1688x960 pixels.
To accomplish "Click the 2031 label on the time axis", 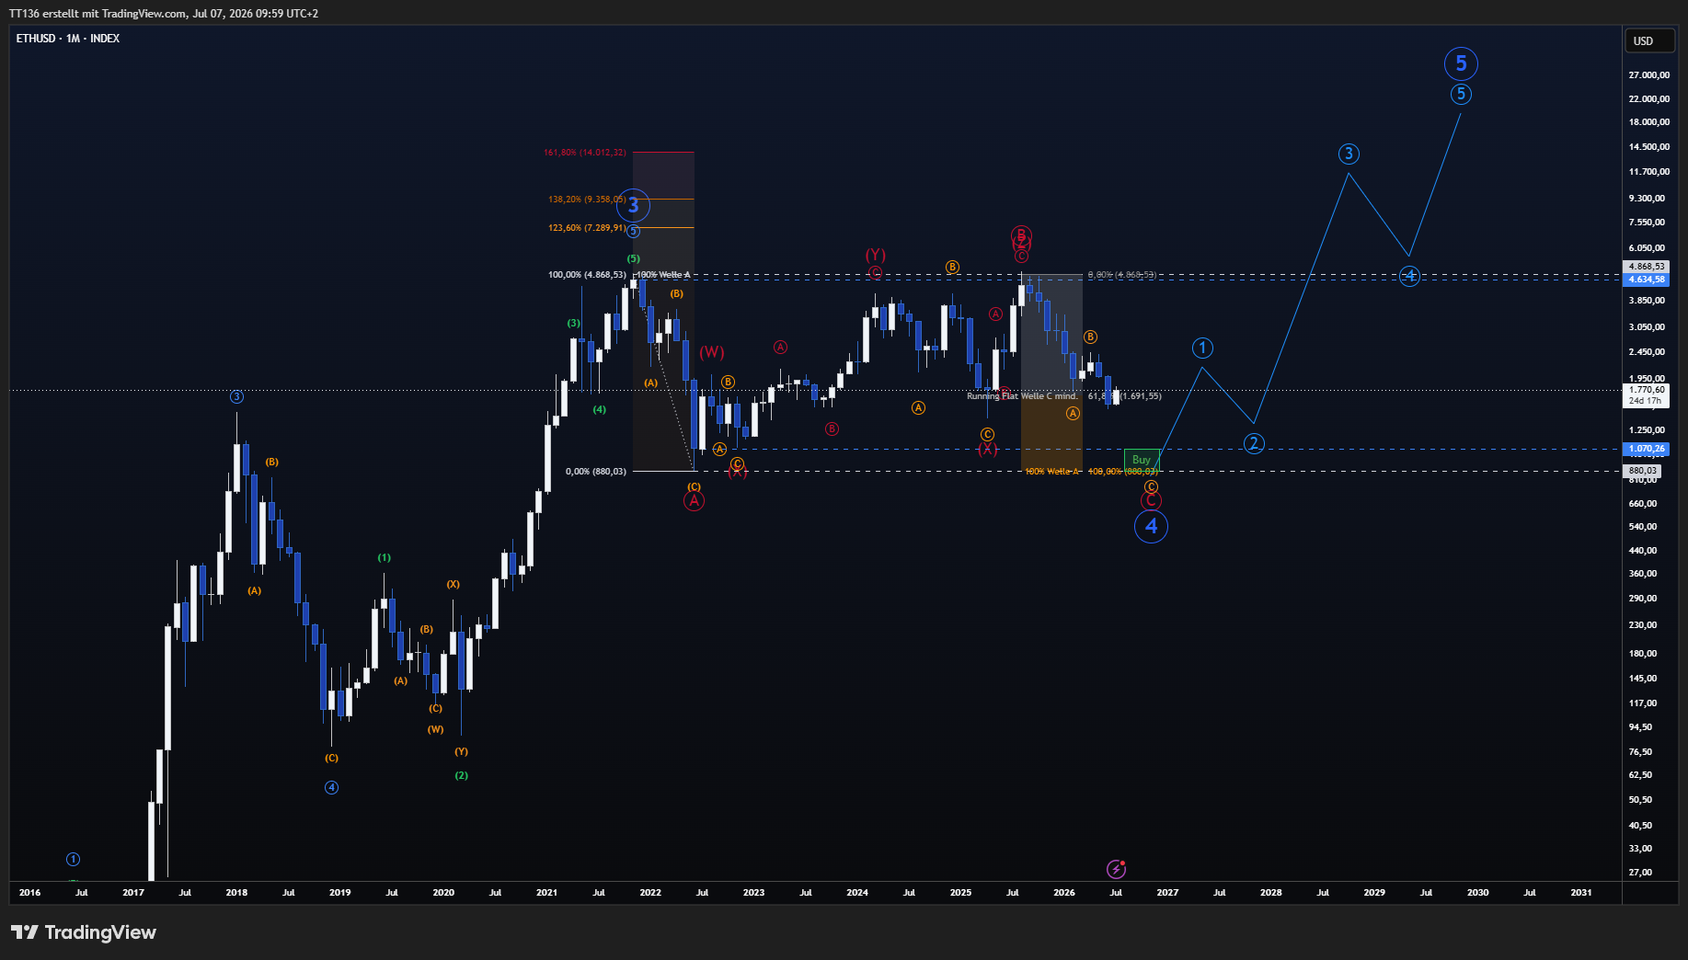I will click(x=1581, y=893).
